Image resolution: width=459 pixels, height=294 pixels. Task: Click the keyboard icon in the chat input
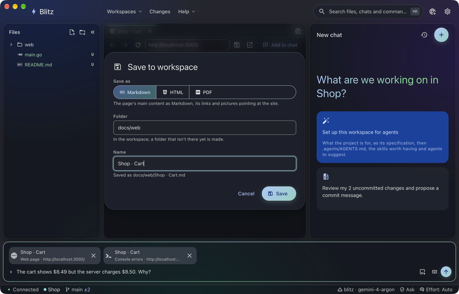coord(435,272)
